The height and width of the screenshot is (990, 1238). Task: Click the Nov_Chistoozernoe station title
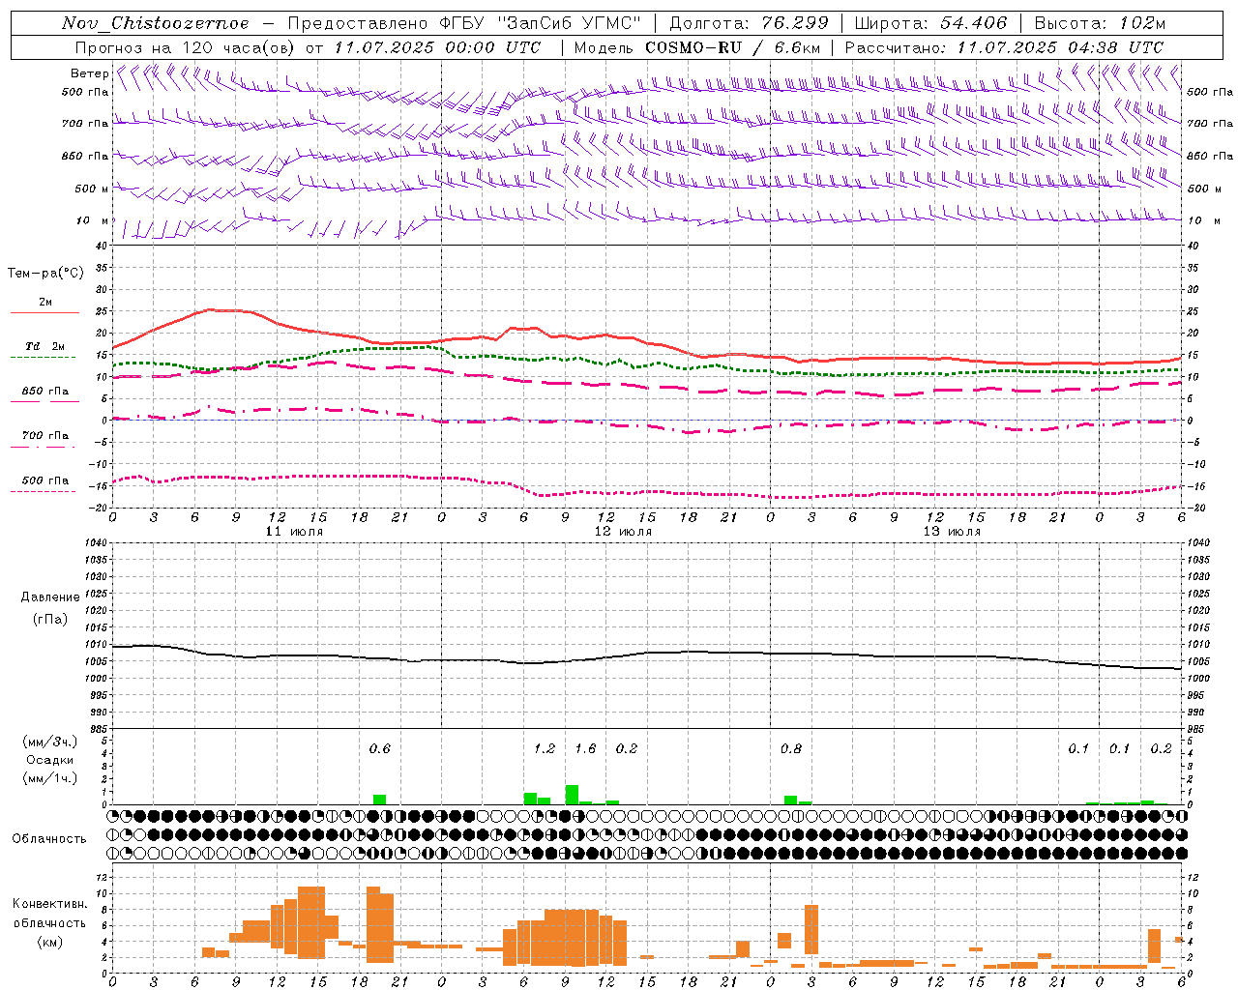(156, 23)
